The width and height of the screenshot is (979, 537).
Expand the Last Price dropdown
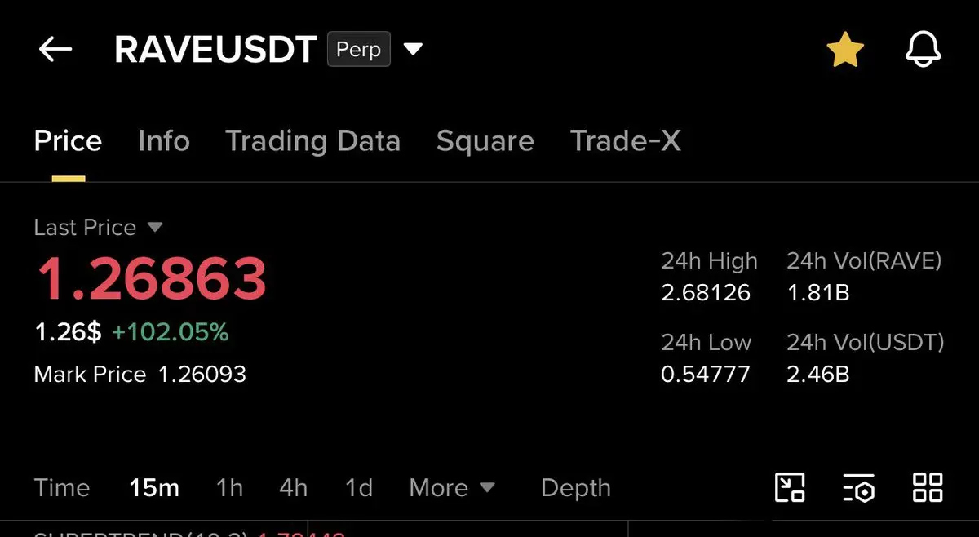(x=155, y=227)
